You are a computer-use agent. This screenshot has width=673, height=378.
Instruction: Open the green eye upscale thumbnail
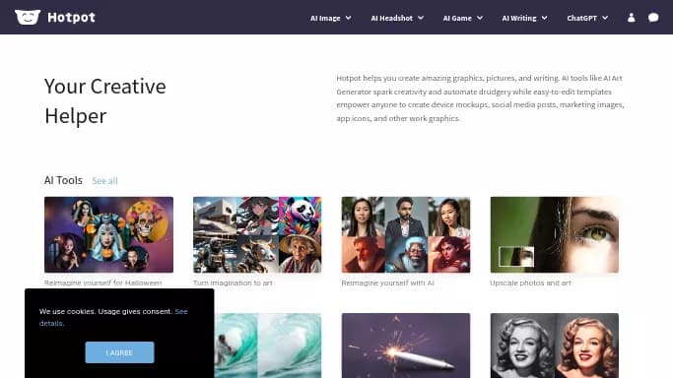point(555,234)
